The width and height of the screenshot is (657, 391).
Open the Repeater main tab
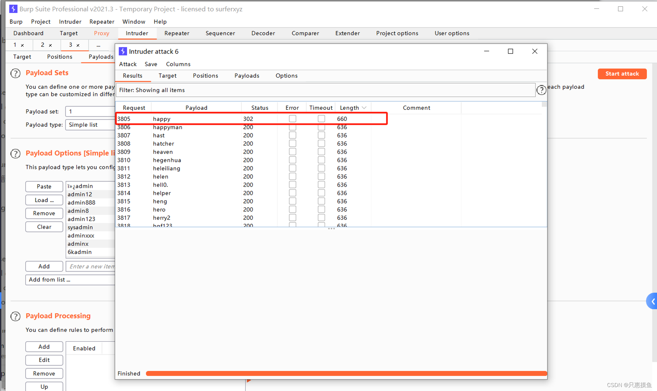pyautogui.click(x=177, y=33)
